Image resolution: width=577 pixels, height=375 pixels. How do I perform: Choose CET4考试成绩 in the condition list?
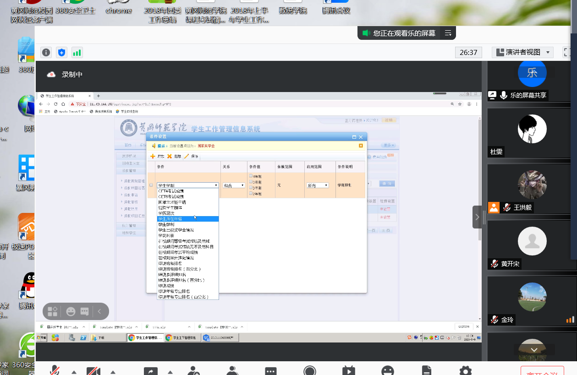tap(187, 191)
